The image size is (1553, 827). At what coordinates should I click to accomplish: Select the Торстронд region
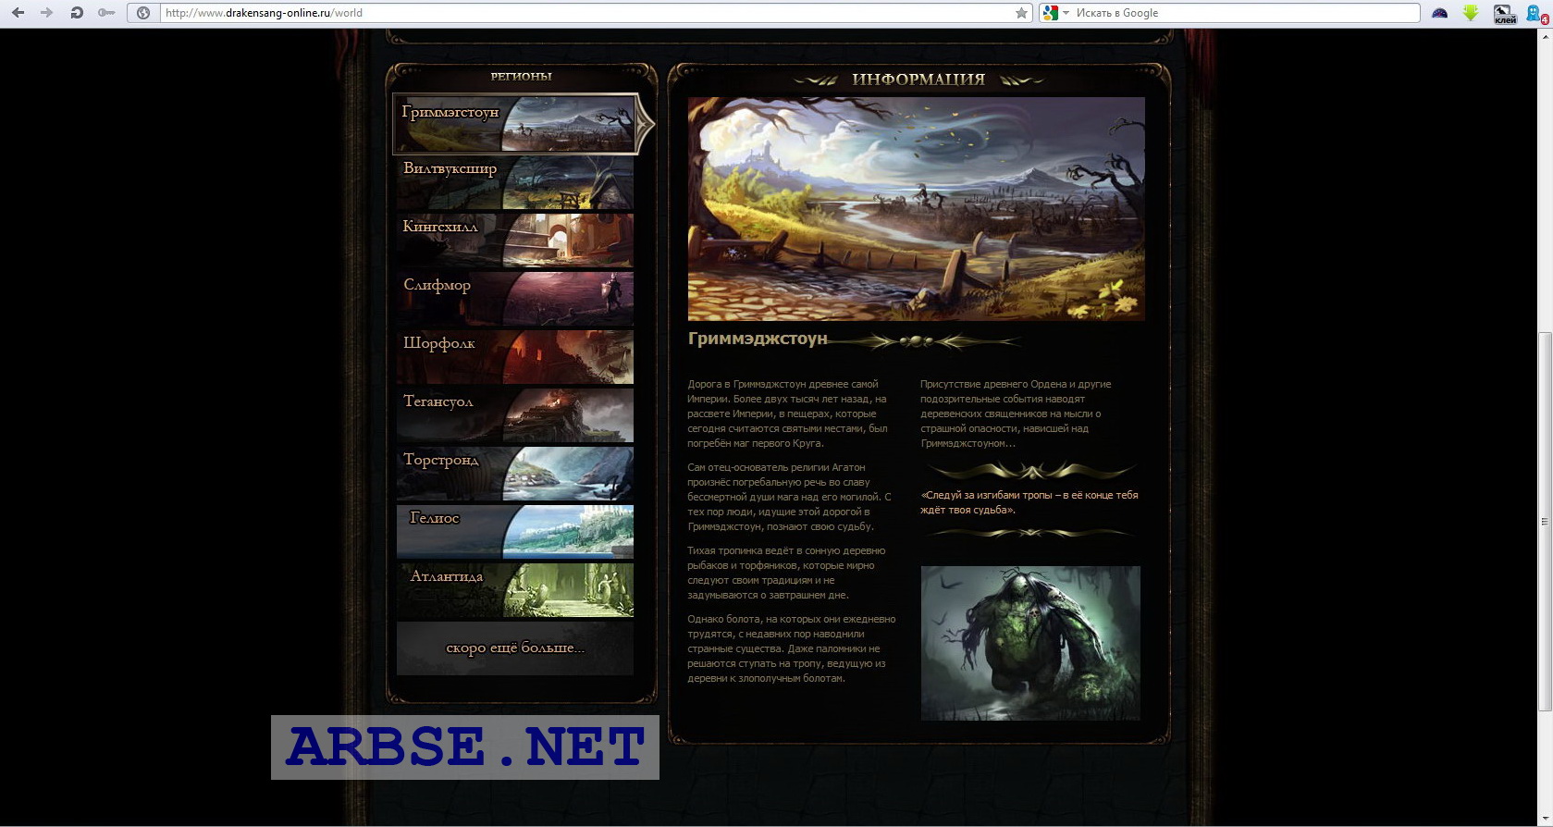[515, 474]
